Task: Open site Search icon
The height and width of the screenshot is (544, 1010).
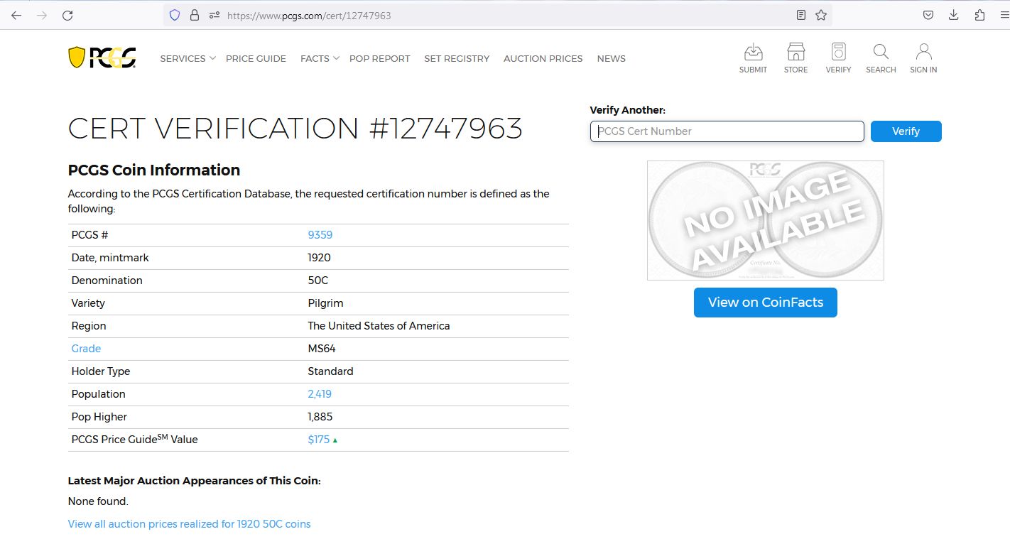Action: pos(881,58)
